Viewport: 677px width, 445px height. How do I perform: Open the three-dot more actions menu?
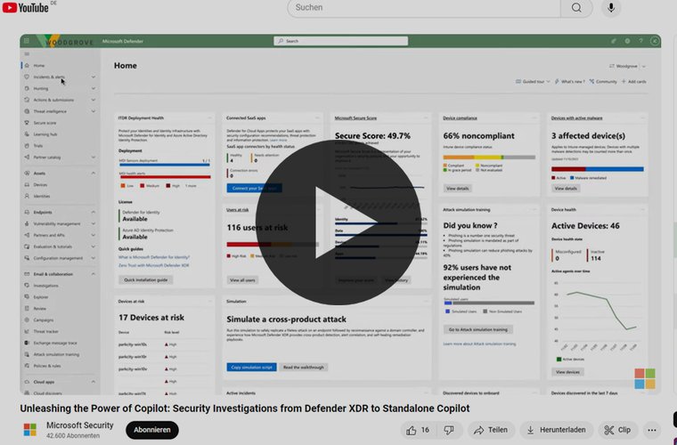[x=651, y=430]
